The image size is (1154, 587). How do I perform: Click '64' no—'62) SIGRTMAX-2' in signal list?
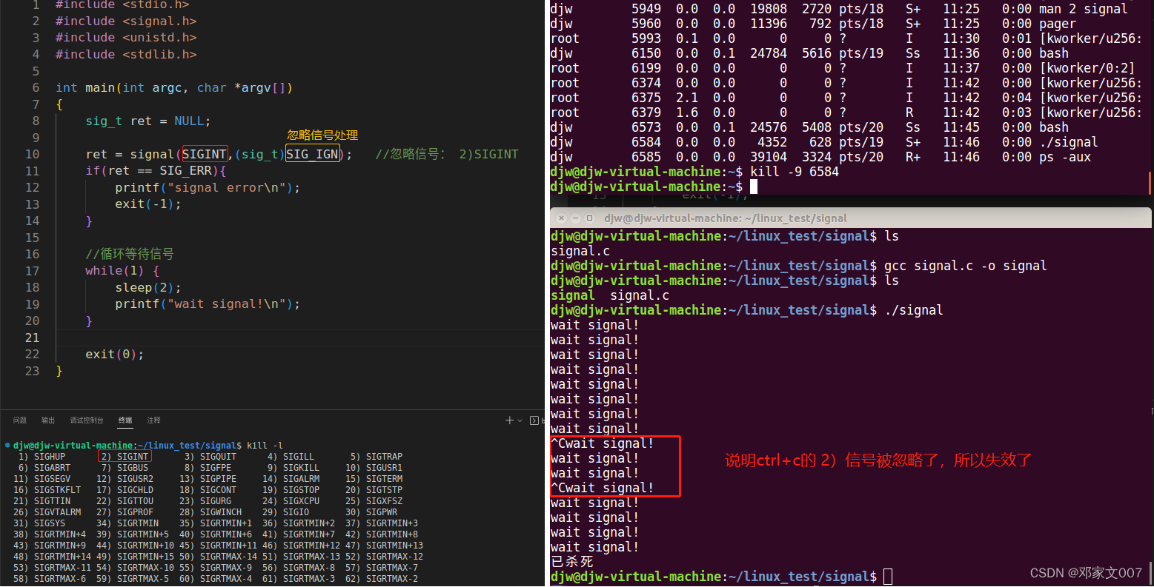tap(382, 579)
